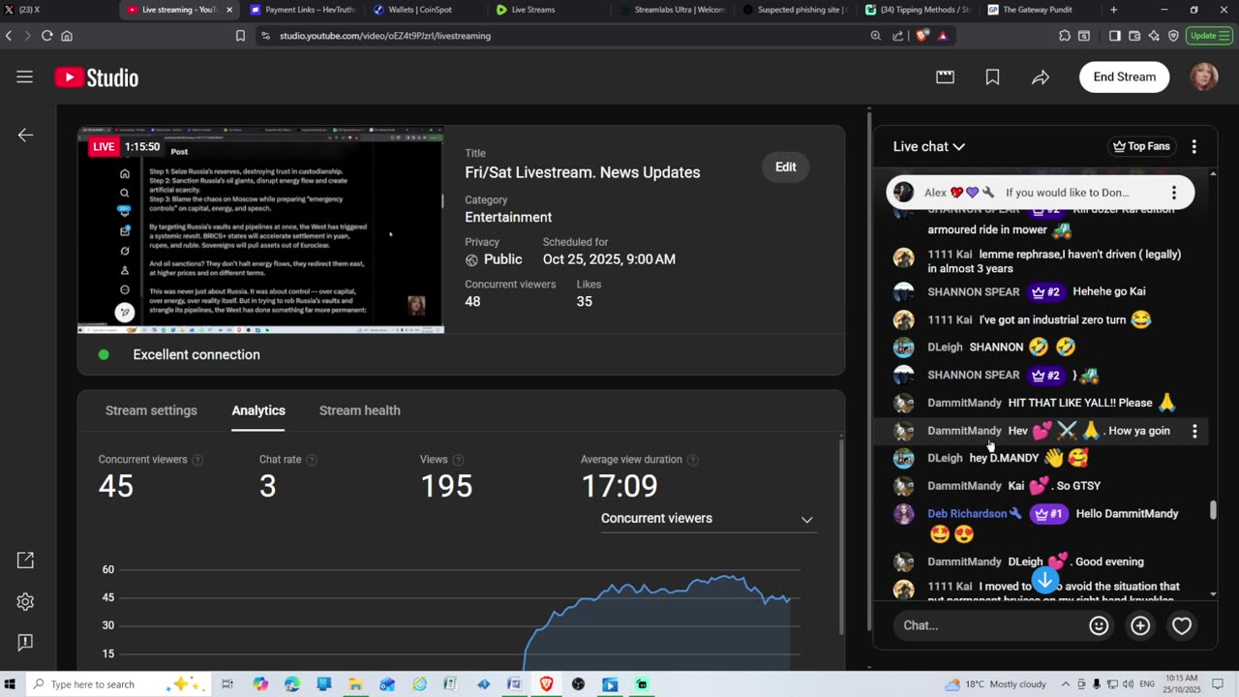Open Brave browser from the taskbar
Image resolution: width=1239 pixels, height=697 pixels.
(x=546, y=684)
